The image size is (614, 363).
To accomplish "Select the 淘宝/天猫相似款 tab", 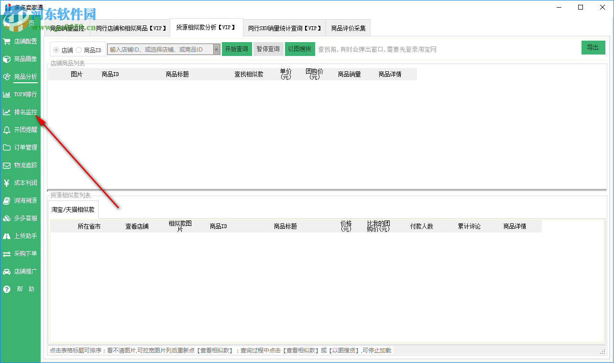I will point(73,209).
